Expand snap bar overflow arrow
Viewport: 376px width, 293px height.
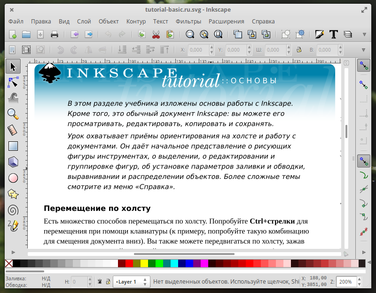[364, 252]
